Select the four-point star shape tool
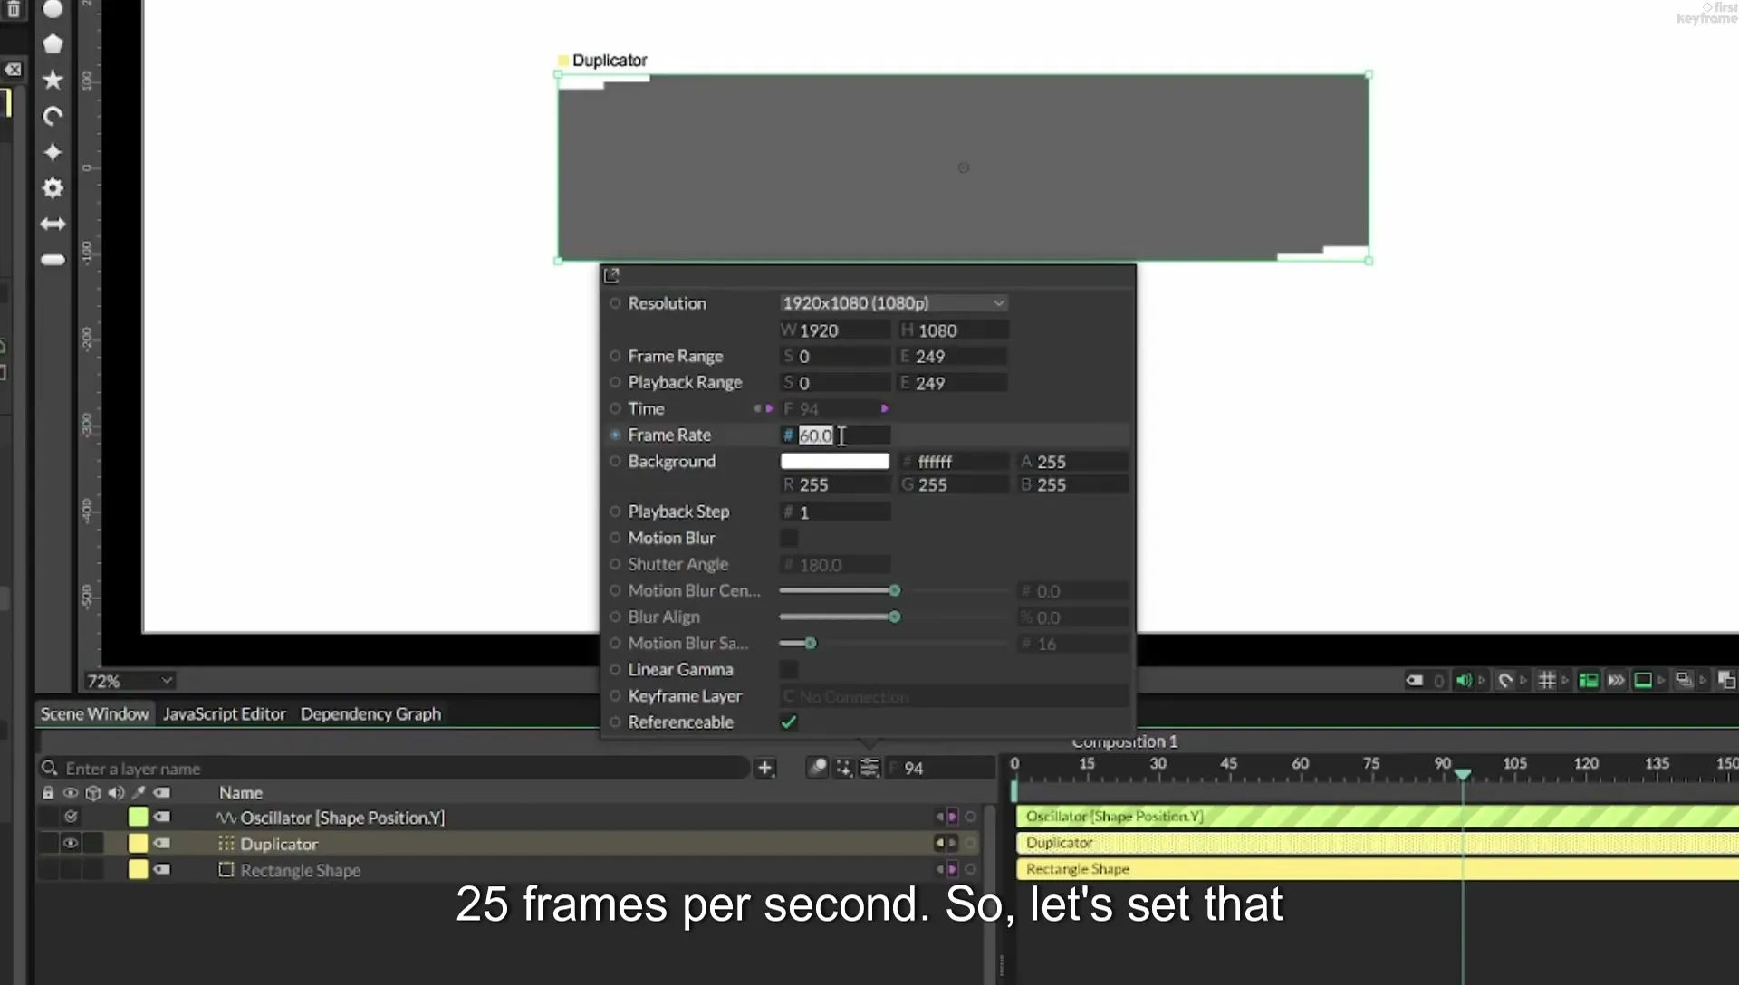This screenshot has width=1739, height=985. tap(53, 152)
